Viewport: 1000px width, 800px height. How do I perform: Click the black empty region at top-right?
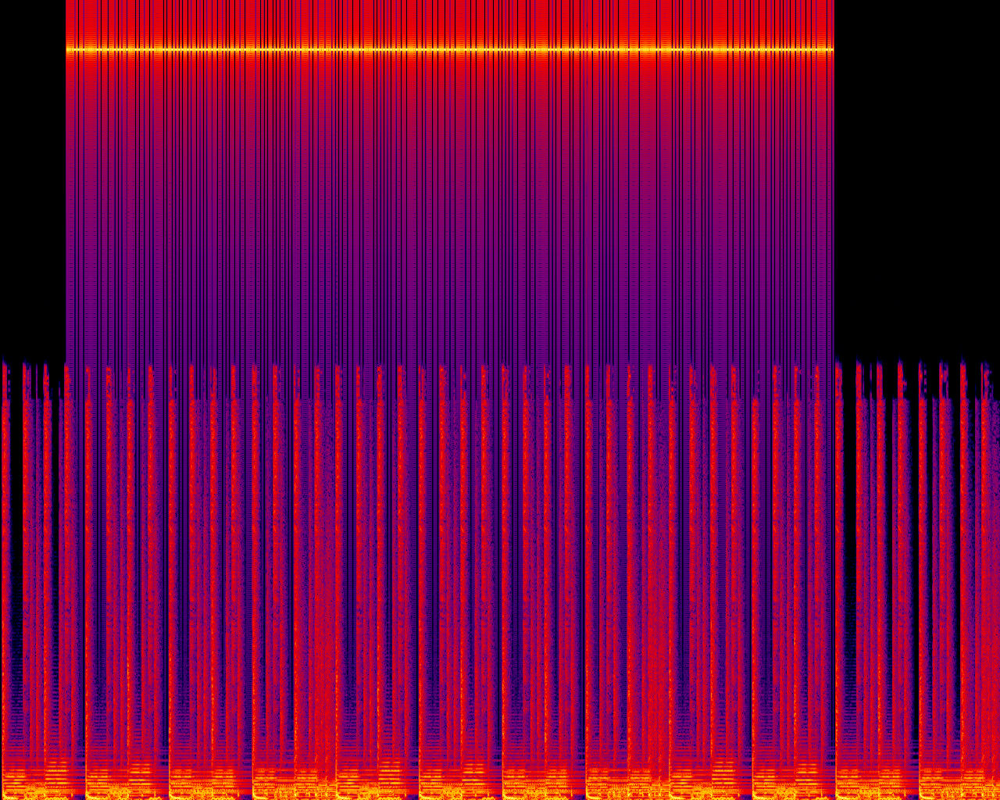pos(917,172)
